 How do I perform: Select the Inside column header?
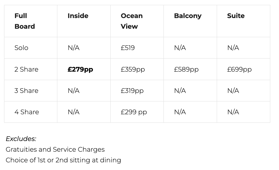pyautogui.click(x=78, y=16)
